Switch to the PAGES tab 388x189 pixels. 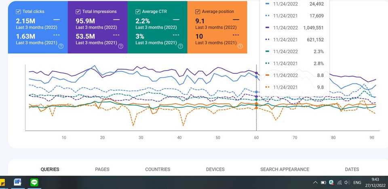(102, 169)
